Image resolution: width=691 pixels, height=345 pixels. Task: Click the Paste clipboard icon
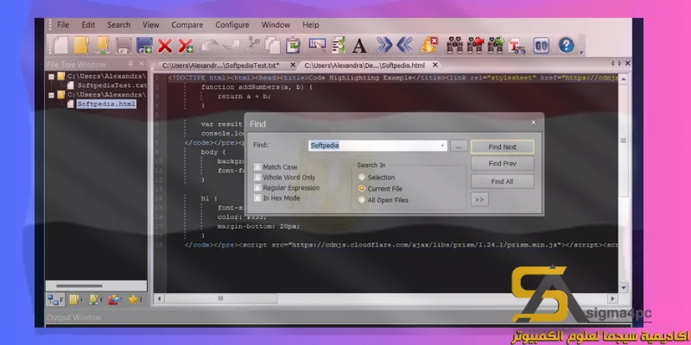coord(293,45)
